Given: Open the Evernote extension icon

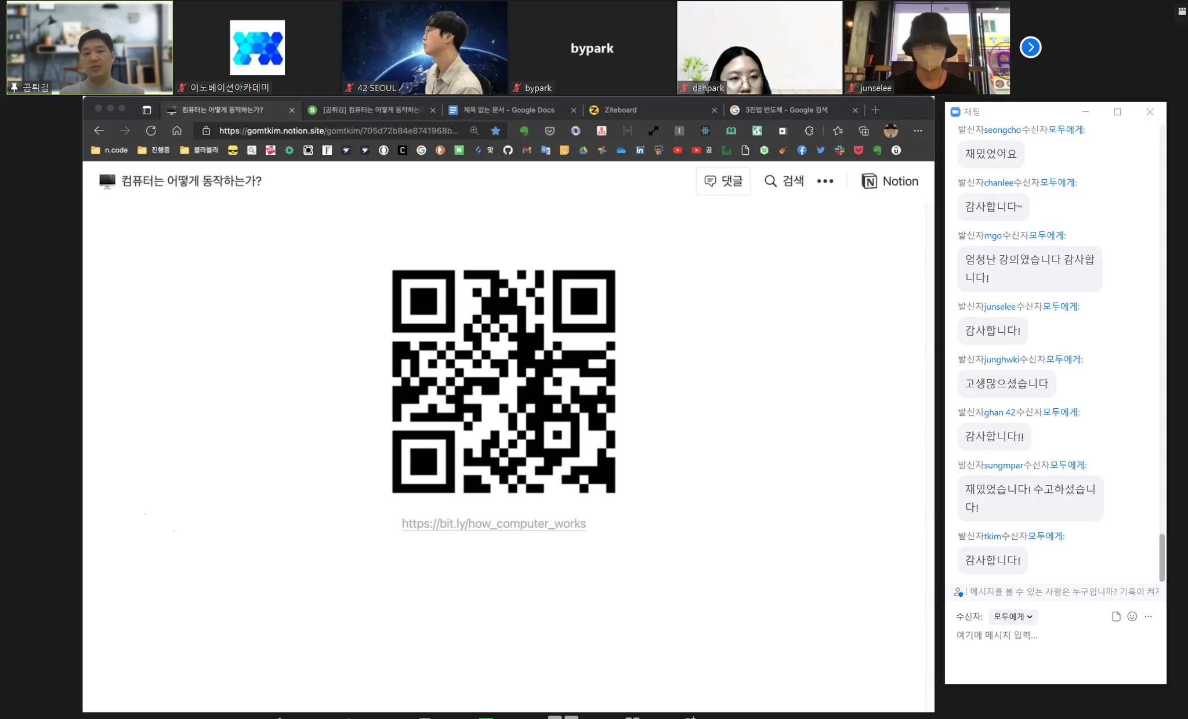Looking at the screenshot, I should [524, 131].
